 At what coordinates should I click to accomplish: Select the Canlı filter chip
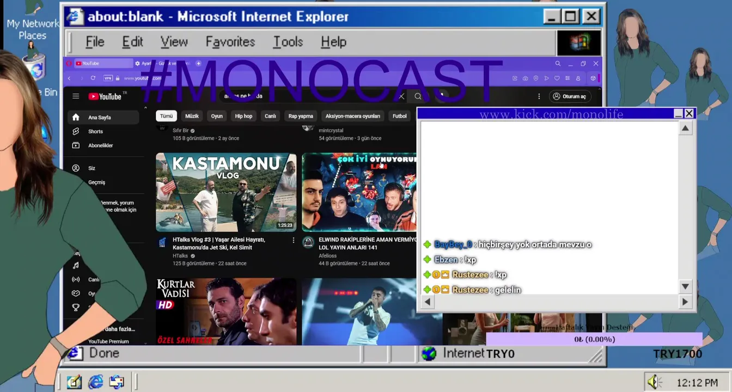270,116
